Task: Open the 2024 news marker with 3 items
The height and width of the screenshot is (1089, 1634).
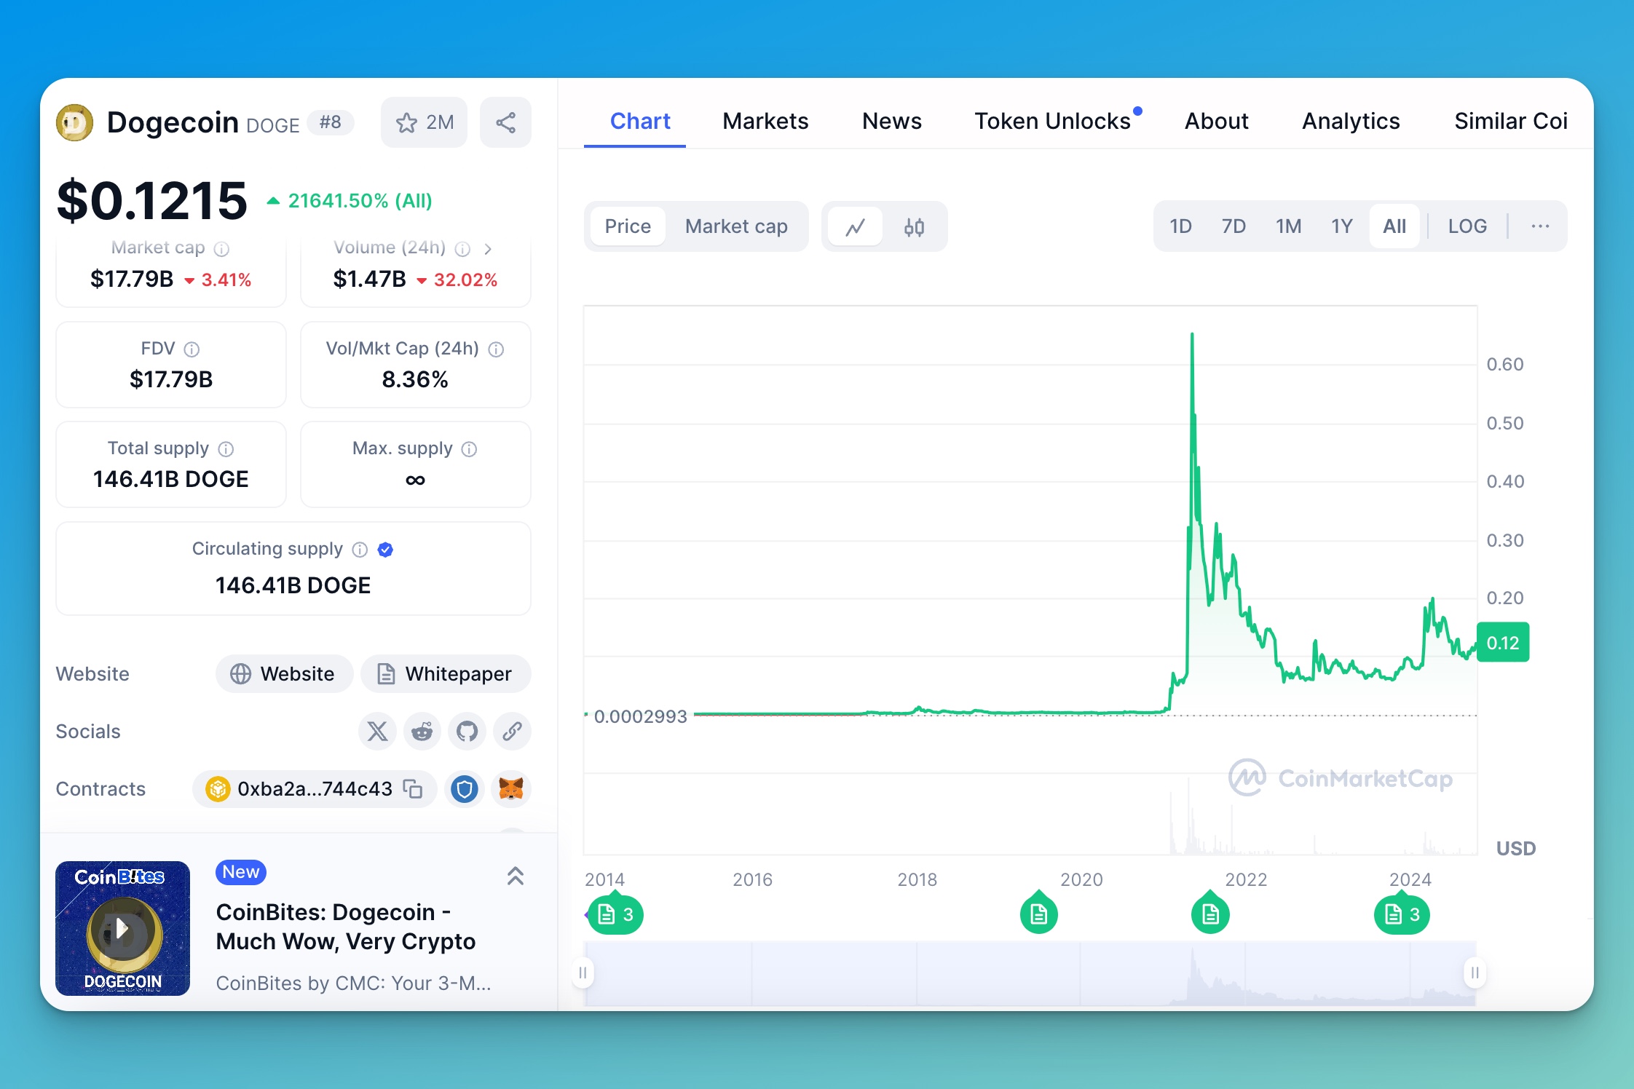Action: 1402,914
